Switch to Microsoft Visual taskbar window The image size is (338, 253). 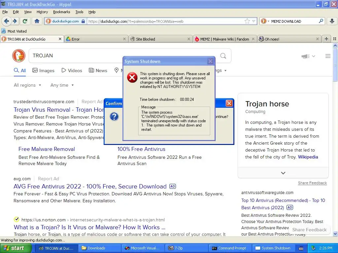point(143,248)
